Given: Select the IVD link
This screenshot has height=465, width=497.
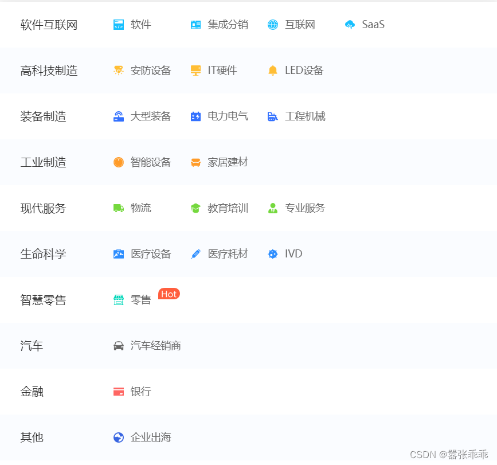Looking at the screenshot, I should pos(293,254).
